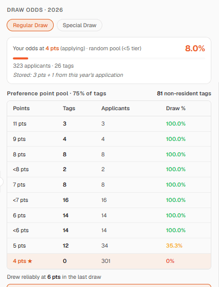This screenshot has height=287, width=219.
Task: Select the 7 pts row label
Action: tap(19, 184)
